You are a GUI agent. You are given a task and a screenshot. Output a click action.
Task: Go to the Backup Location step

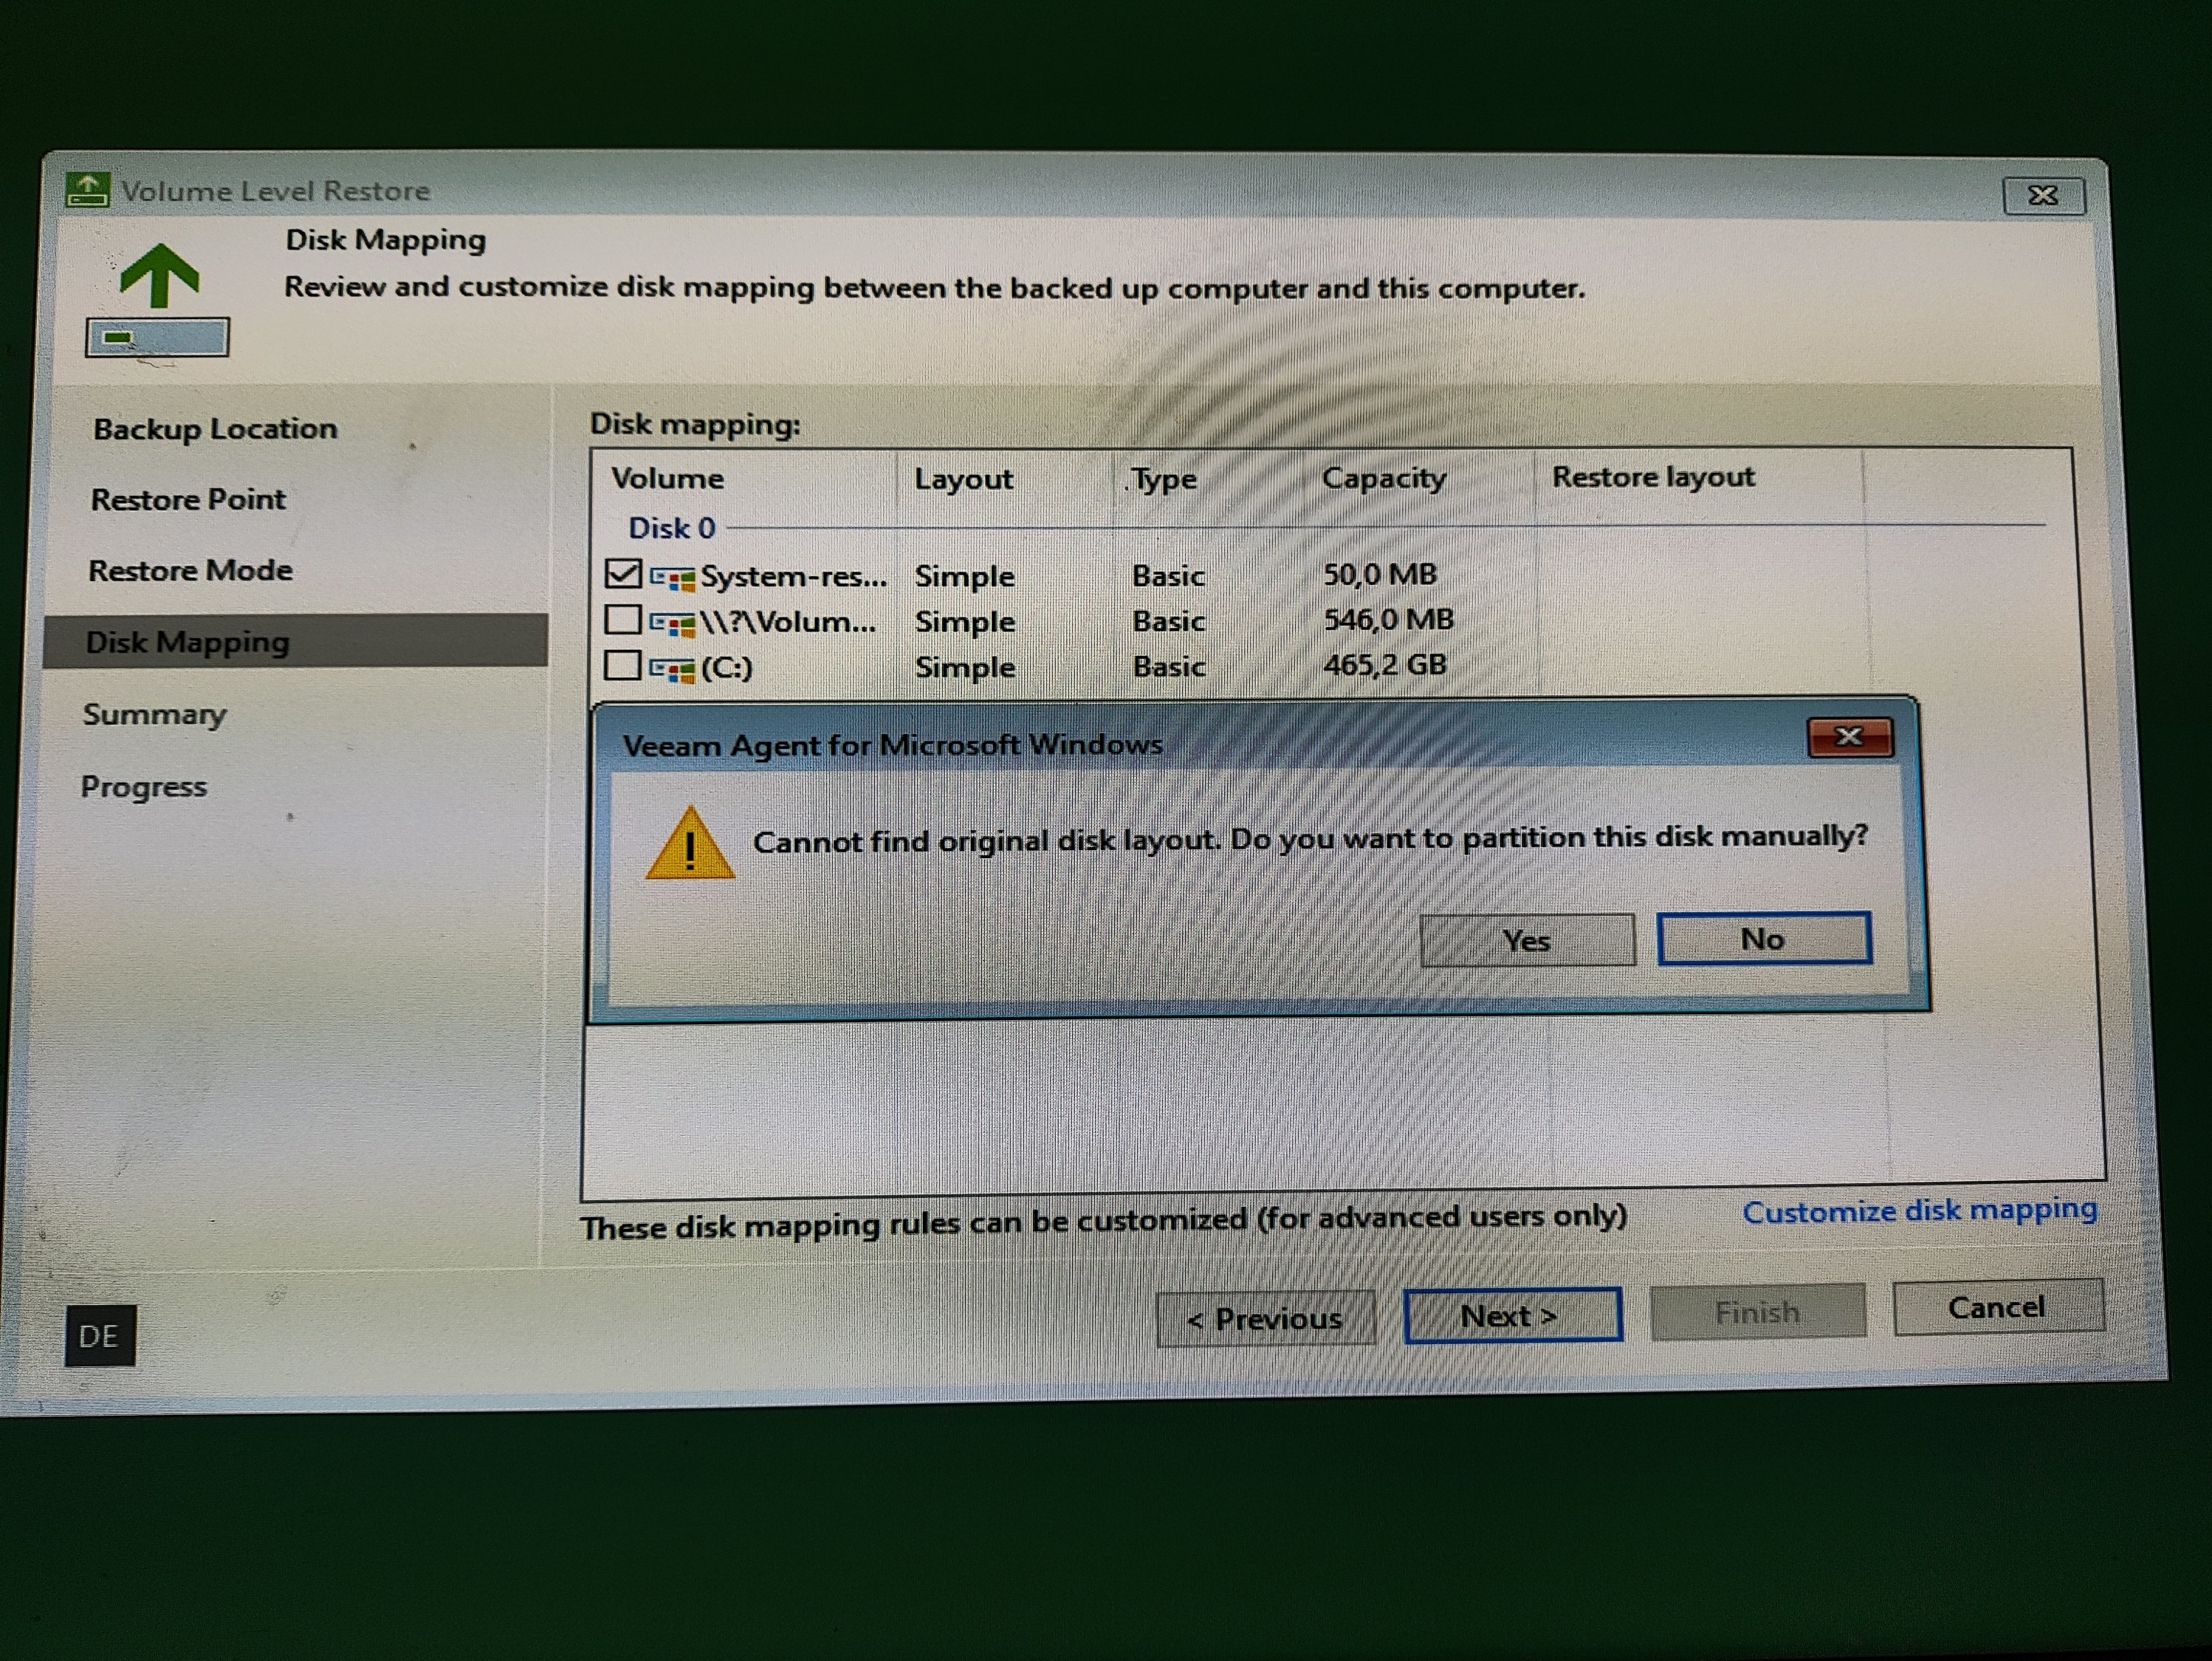tap(215, 429)
